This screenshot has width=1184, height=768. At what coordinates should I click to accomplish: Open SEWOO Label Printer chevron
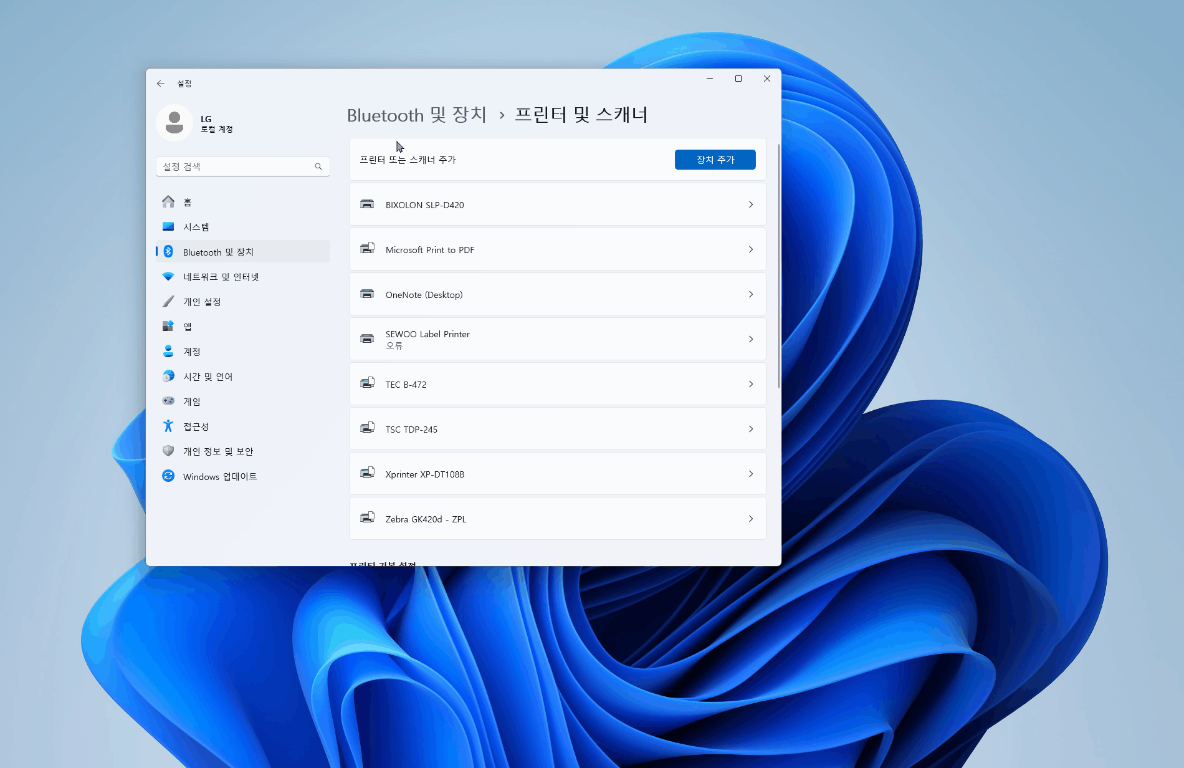click(x=751, y=339)
